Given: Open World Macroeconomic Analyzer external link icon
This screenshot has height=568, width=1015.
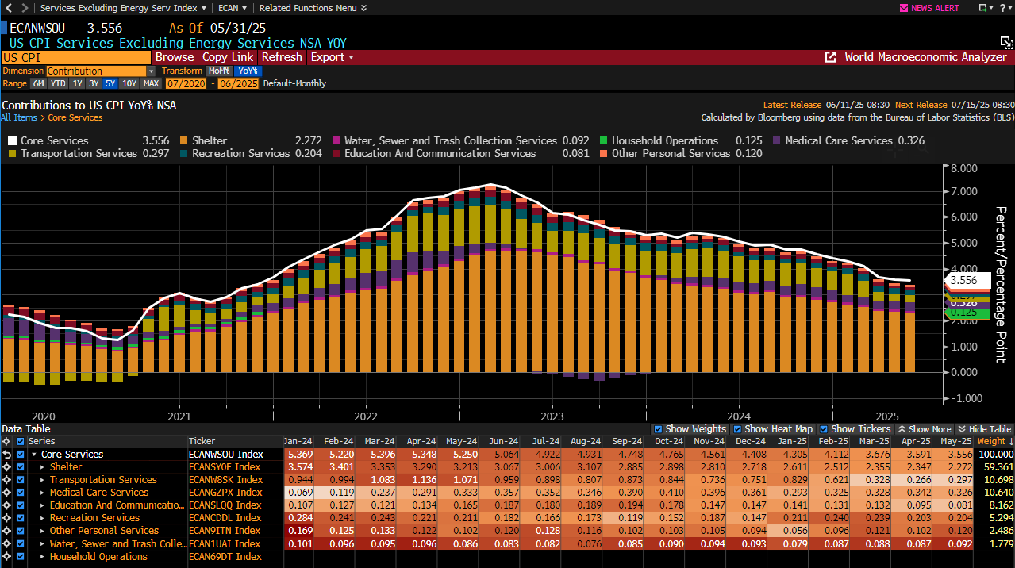Looking at the screenshot, I should pyautogui.click(x=831, y=57).
